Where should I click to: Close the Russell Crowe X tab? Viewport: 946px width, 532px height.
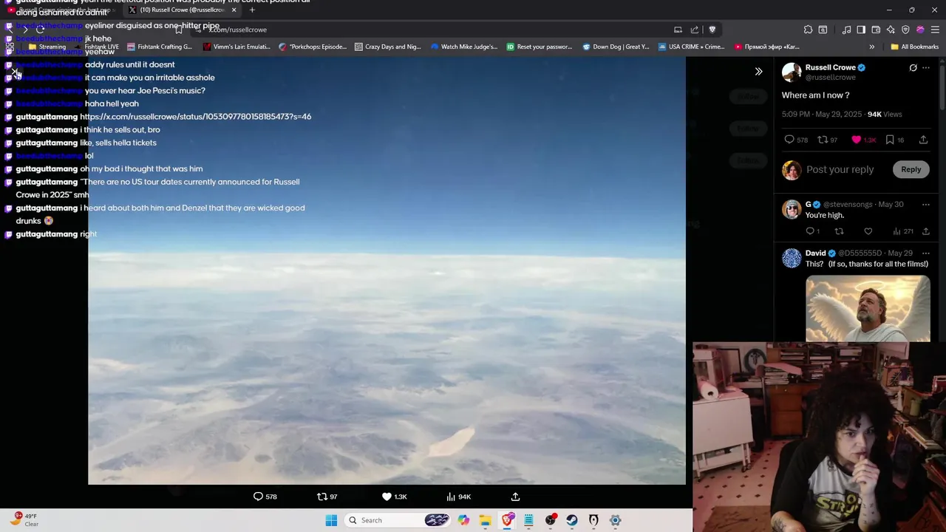tap(234, 10)
